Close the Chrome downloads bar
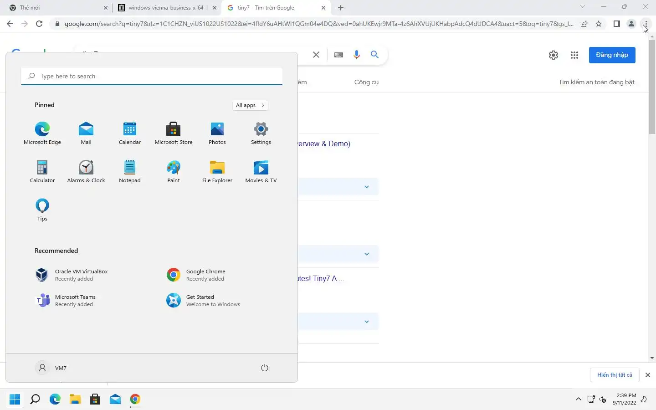656x410 pixels. (x=647, y=375)
